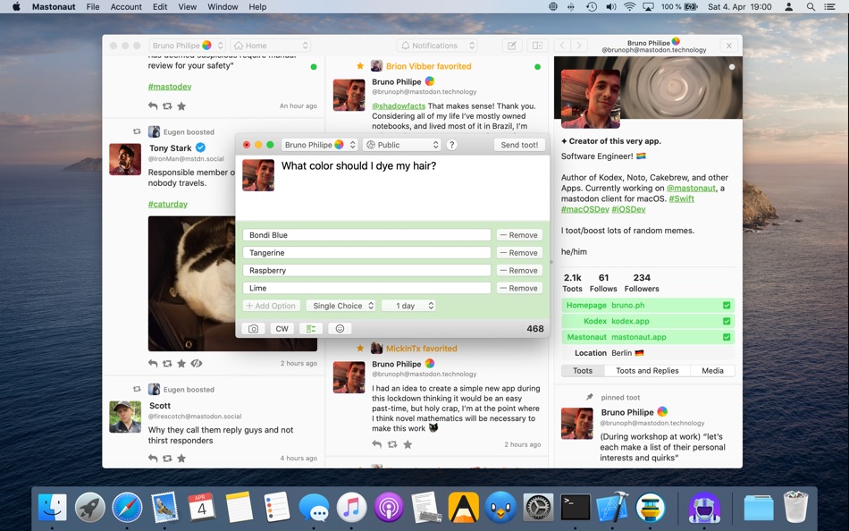The width and height of the screenshot is (849, 531).
Task: Open the Public visibility dropdown
Action: [402, 145]
